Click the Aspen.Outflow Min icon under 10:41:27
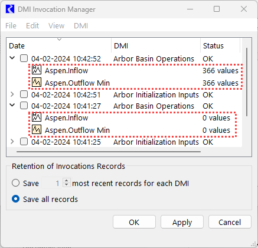The image size is (258, 248). pos(37,129)
